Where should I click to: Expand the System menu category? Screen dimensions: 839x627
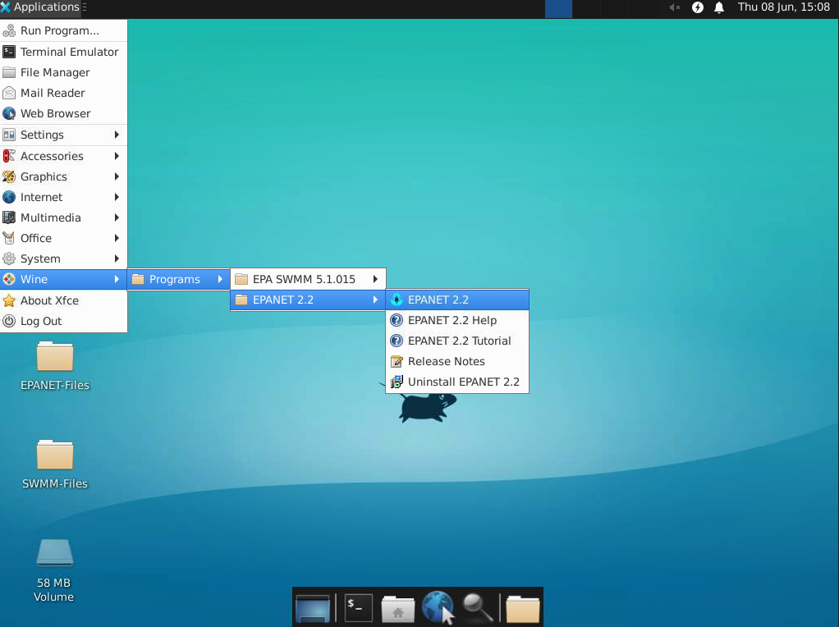pyautogui.click(x=63, y=259)
